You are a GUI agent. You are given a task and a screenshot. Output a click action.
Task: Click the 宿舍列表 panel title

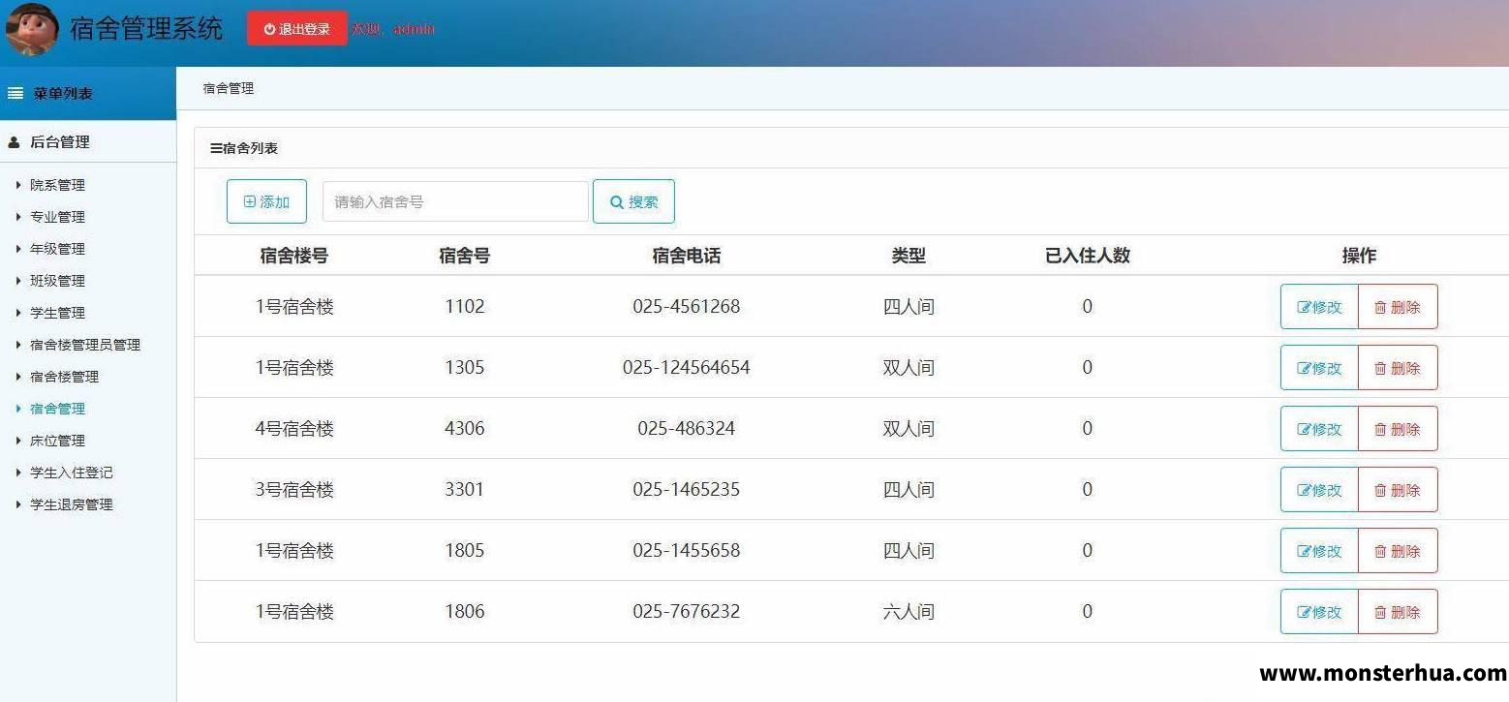click(x=244, y=148)
